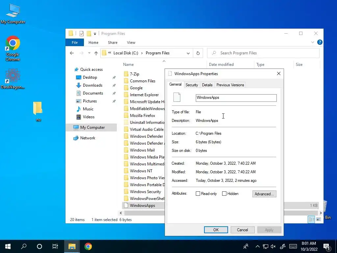Open DataWagon desktop shortcut
337x253 pixels.
(13, 79)
